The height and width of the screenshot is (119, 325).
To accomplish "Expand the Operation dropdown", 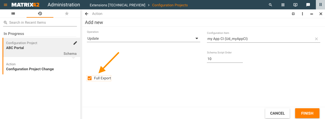I will tap(197, 39).
